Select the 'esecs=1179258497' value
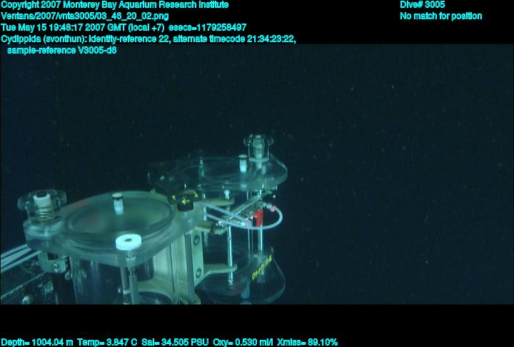The height and width of the screenshot is (347, 514). click(x=207, y=28)
